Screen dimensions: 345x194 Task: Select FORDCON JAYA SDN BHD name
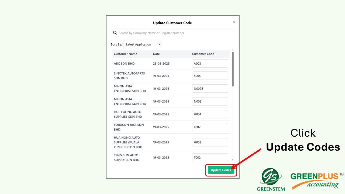coord(129,127)
